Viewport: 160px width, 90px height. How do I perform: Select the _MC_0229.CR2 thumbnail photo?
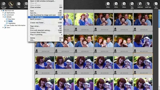(103, 62)
